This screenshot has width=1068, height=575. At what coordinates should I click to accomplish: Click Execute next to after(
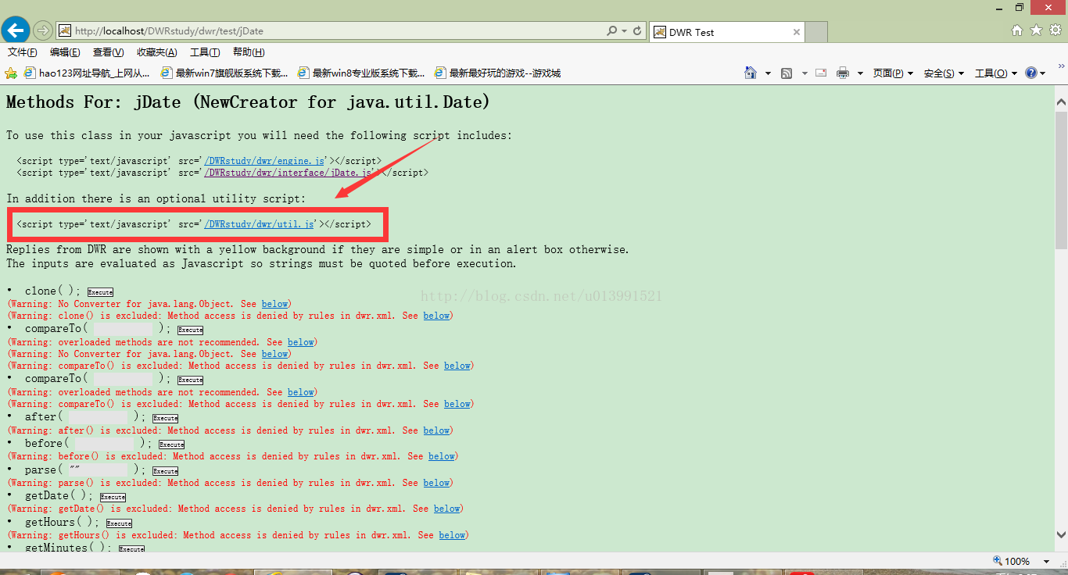tap(165, 418)
